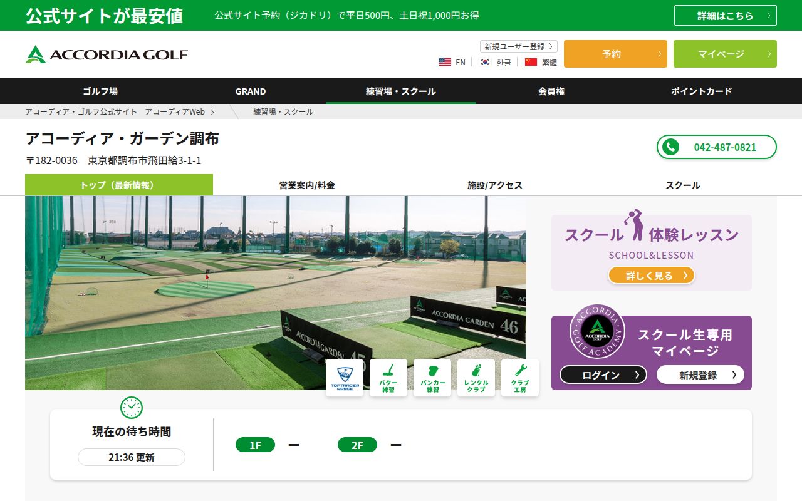Call phone number 042-487-0821 button
This screenshot has height=501, width=802.
tap(717, 147)
